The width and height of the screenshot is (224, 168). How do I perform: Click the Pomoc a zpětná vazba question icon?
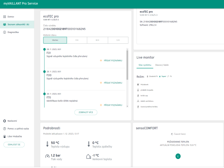pyautogui.click(x=5, y=128)
